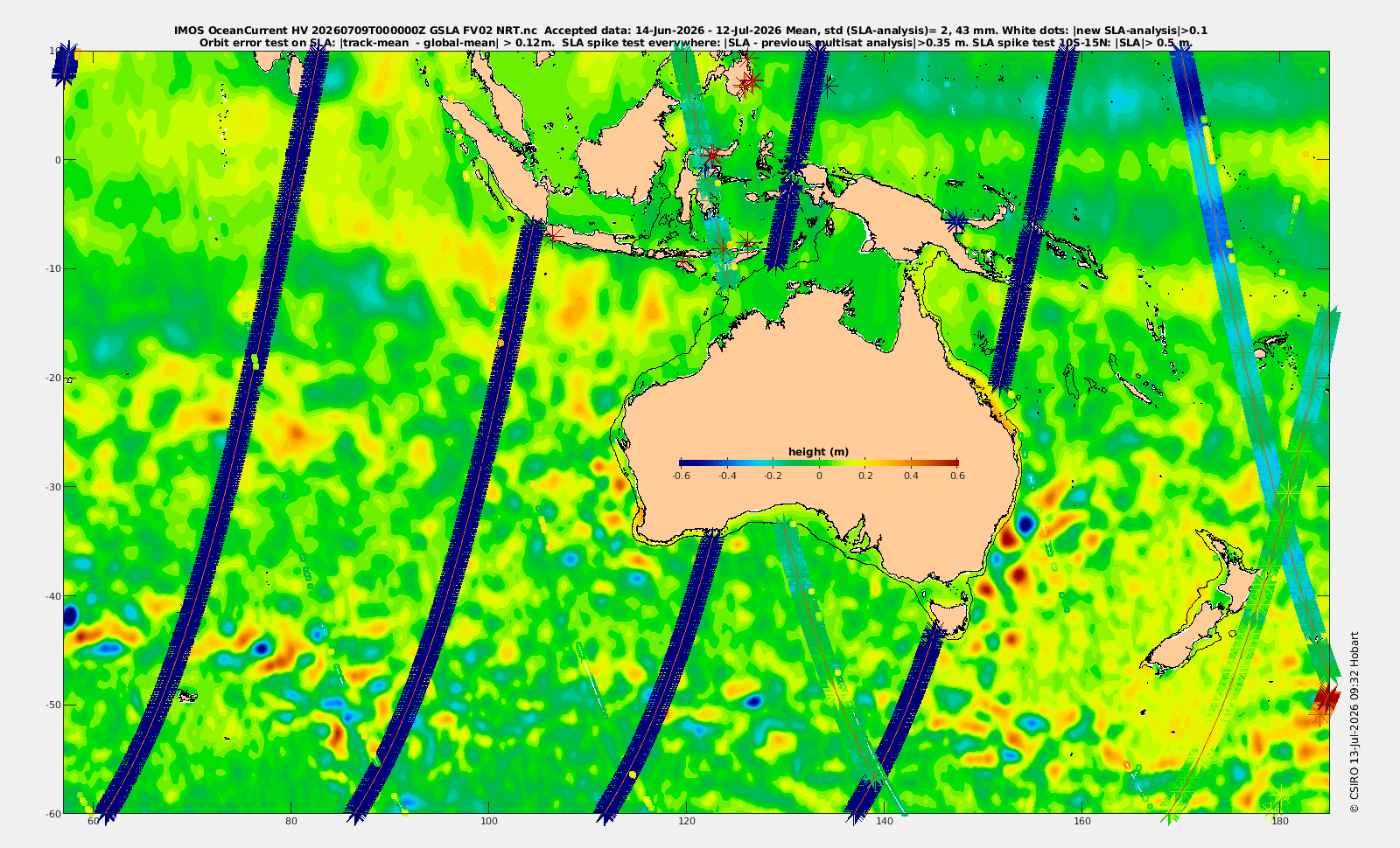Pick the latitude axis label '-50'
The width and height of the screenshot is (1400, 848).
point(52,705)
